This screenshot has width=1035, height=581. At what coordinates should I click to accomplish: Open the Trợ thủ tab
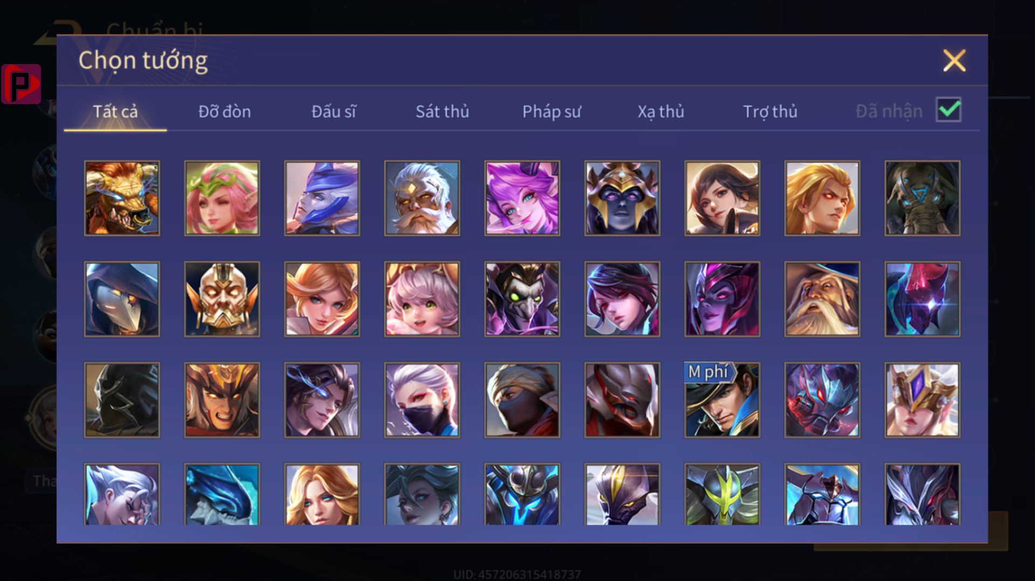tap(770, 112)
